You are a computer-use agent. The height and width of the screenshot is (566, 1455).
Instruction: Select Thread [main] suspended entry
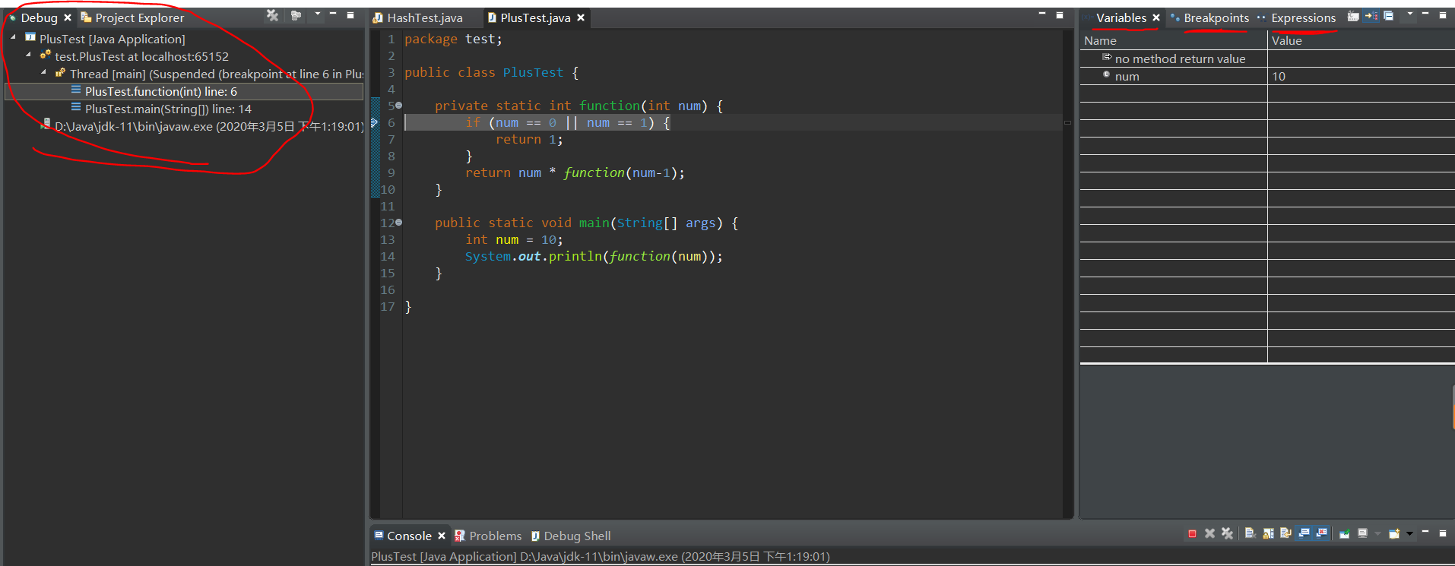click(217, 74)
